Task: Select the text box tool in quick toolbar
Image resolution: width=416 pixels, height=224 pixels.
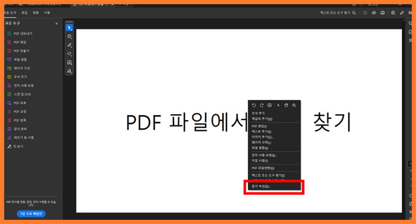Action: (x=70, y=62)
